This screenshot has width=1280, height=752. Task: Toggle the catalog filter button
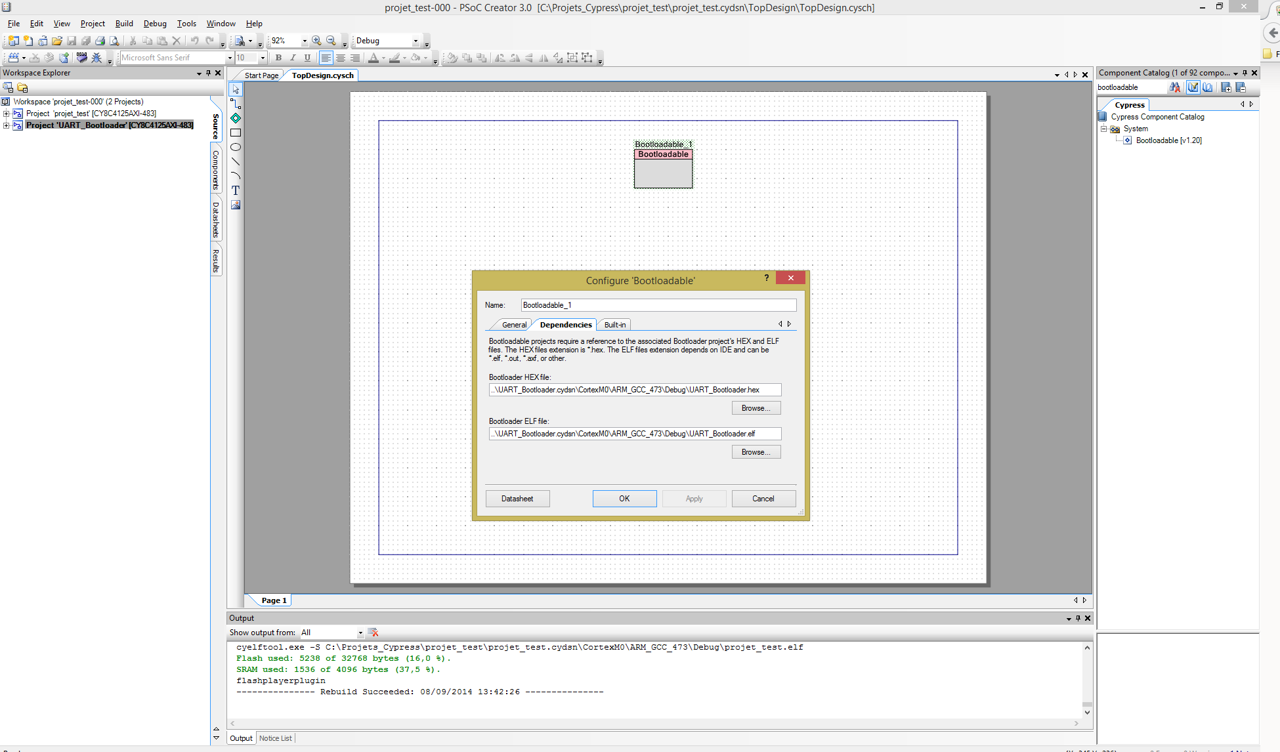pos(1193,87)
